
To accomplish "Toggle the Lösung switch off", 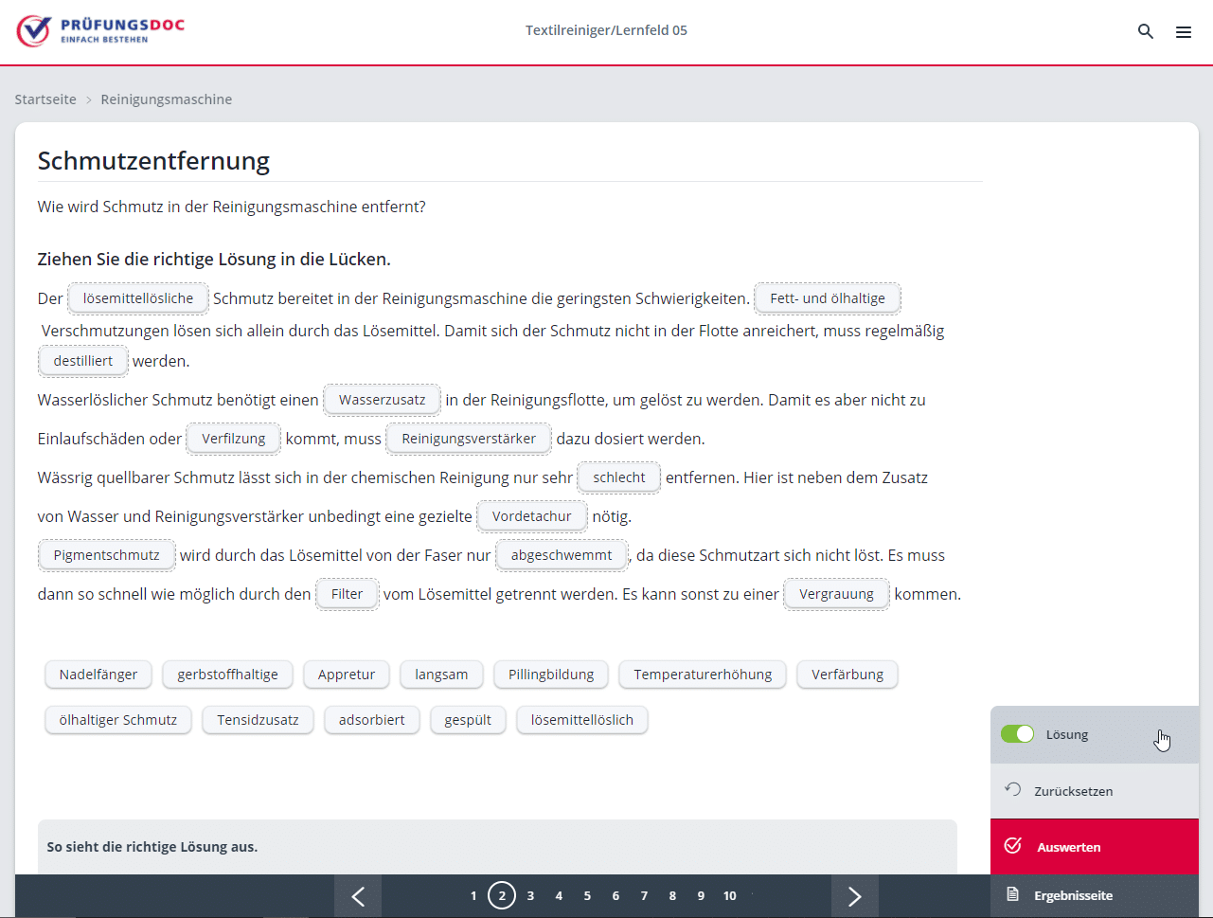I will (x=1017, y=734).
